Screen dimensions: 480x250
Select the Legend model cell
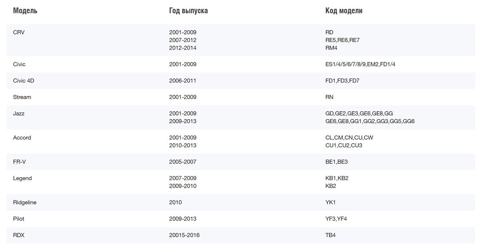click(x=22, y=178)
